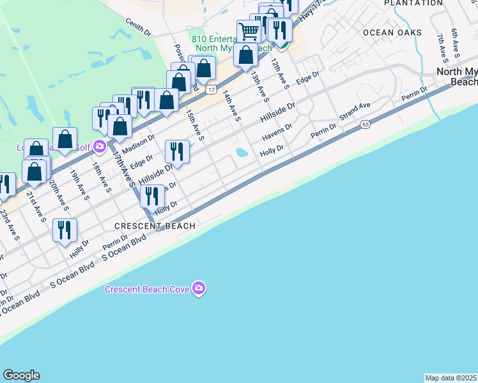Click the restaurant marker above 12th Ave S
Viewport: 478px width, 383px height.
click(x=280, y=31)
